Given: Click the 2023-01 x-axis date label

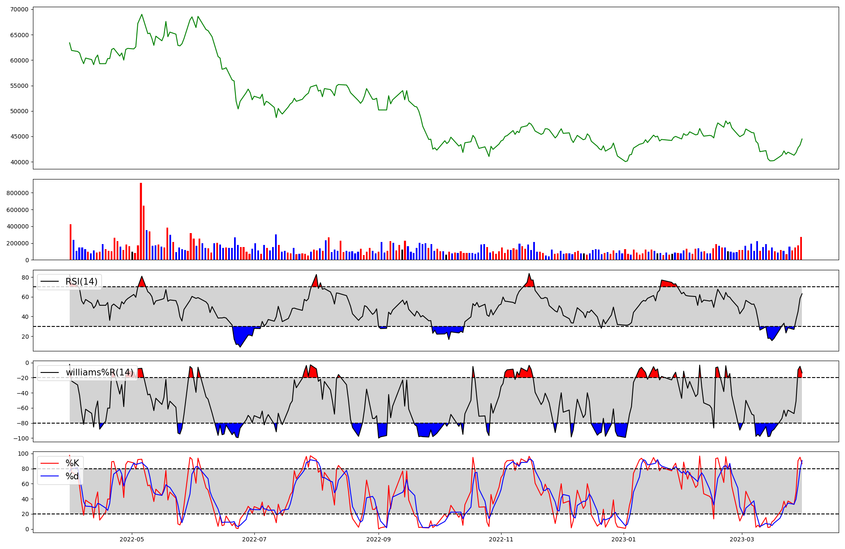Looking at the screenshot, I should [x=624, y=539].
